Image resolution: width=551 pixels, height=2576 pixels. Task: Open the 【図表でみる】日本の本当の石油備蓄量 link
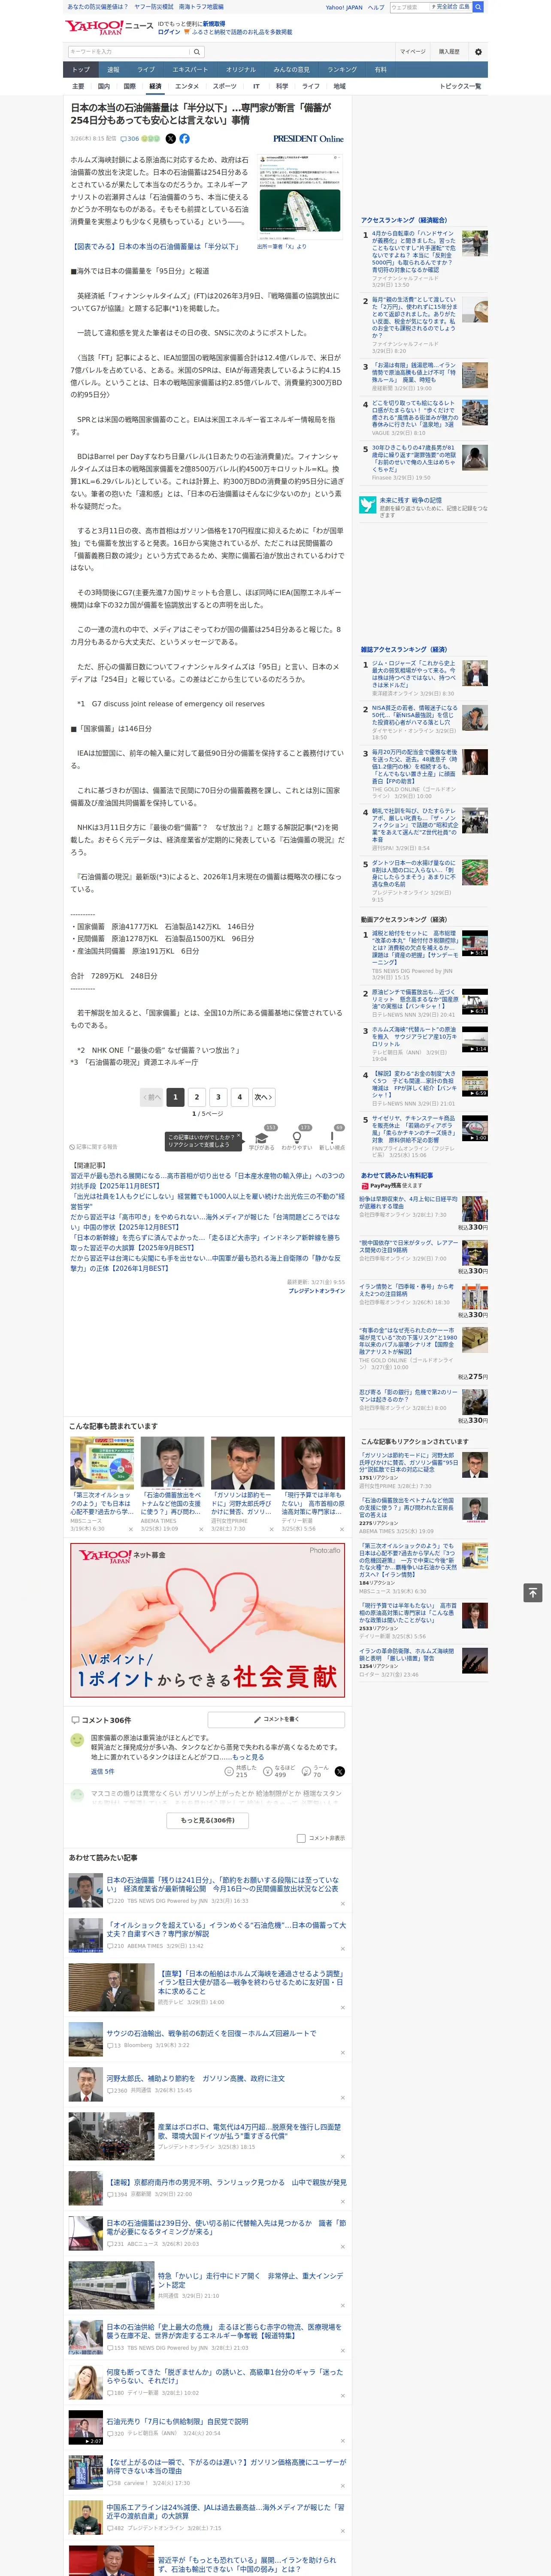click(157, 246)
